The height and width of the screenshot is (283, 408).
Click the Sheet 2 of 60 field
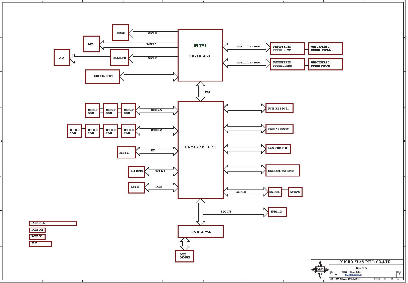(388, 279)
